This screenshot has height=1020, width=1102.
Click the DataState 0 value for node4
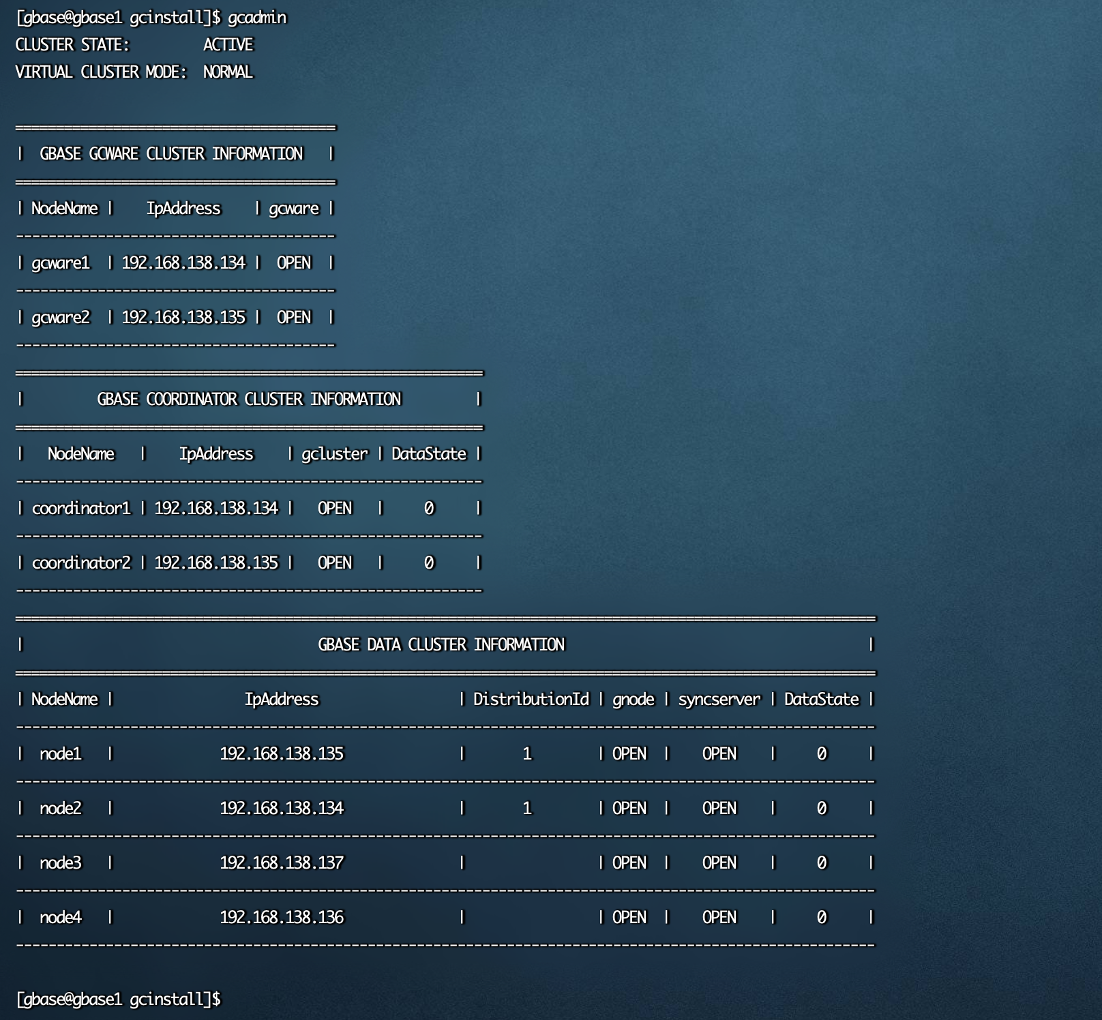point(822,918)
